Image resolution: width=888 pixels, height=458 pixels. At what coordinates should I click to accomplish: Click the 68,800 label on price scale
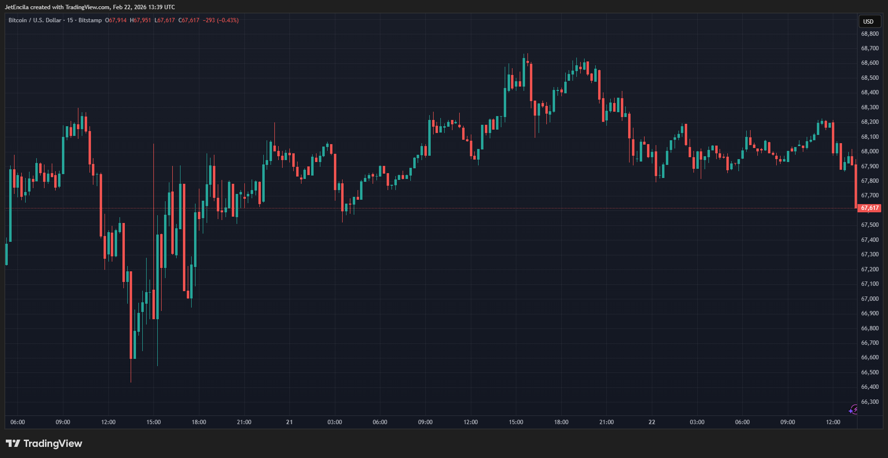870,34
